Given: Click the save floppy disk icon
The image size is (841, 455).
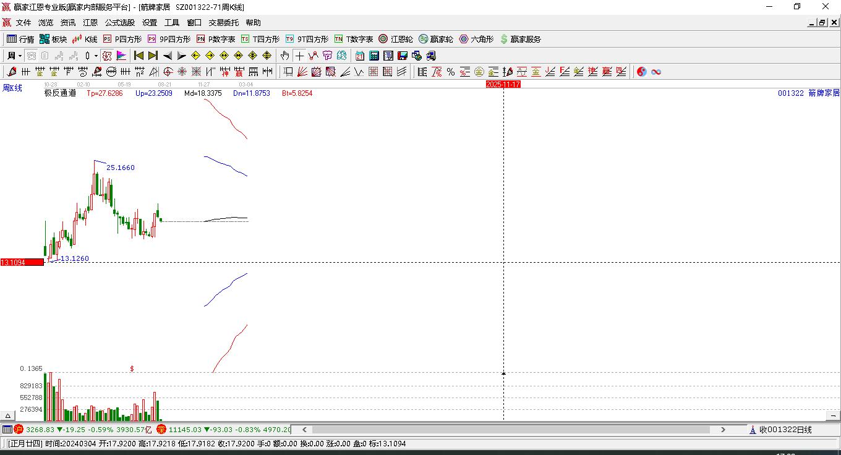Looking at the screenshot, I should tap(403, 56).
